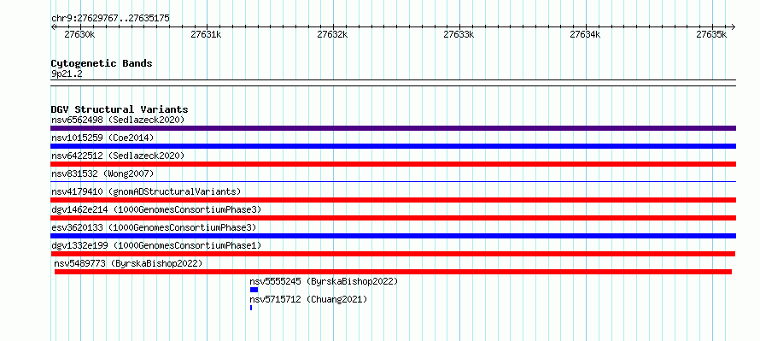Open nsv5715712 (Chuang2021) label
The image size is (760, 341).
(308, 299)
